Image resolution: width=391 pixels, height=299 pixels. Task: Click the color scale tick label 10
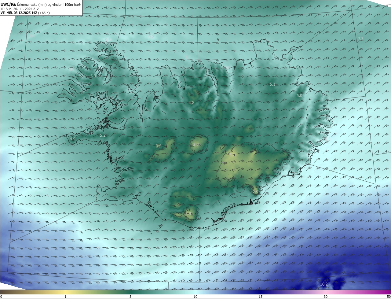tap(195, 297)
